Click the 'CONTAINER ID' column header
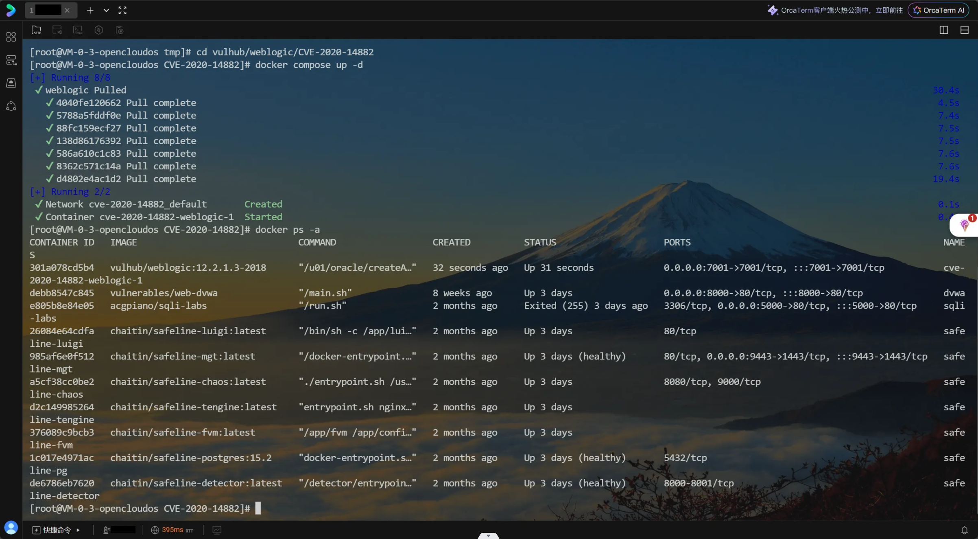Image resolution: width=978 pixels, height=539 pixels. (x=62, y=242)
